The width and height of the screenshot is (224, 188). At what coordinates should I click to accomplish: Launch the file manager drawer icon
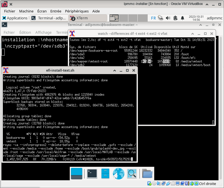[x=105, y=173]
